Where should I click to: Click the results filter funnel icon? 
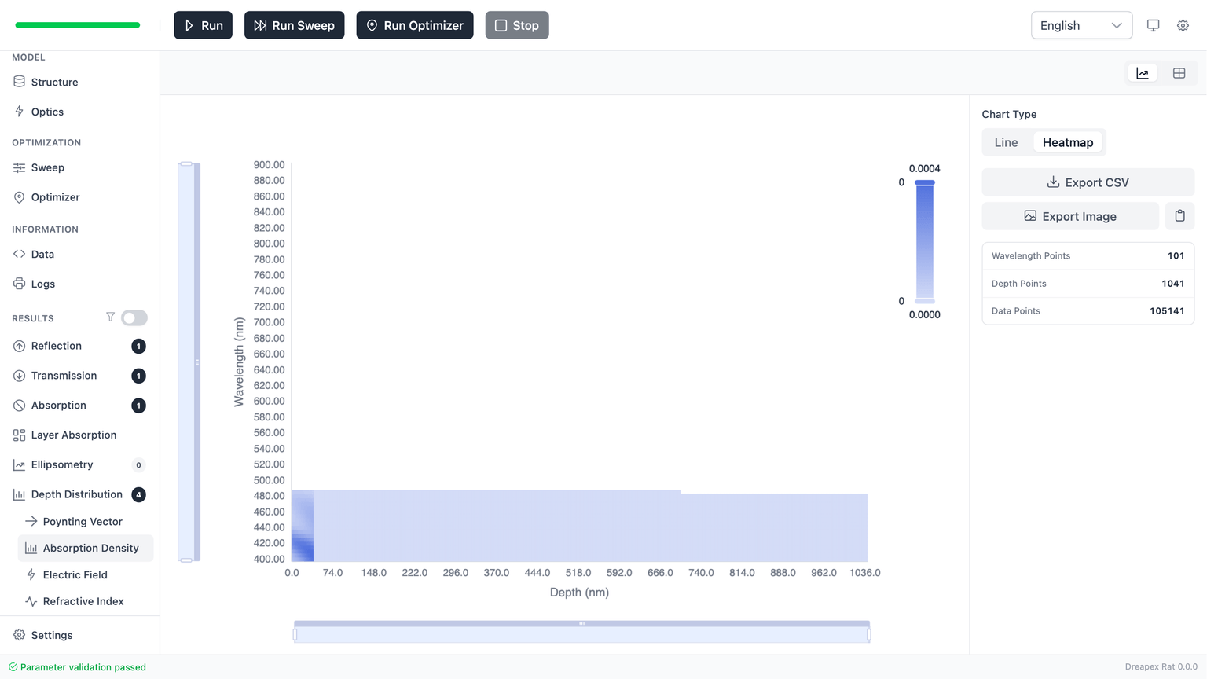click(x=110, y=317)
